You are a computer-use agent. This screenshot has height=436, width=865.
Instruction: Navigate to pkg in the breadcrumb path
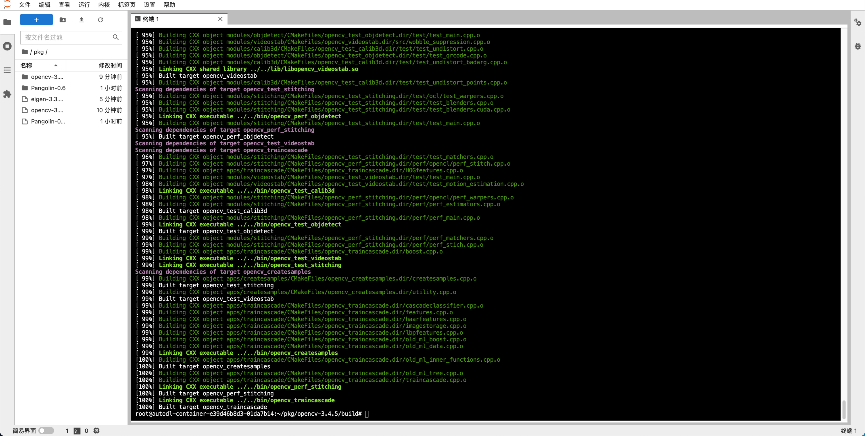(x=39, y=52)
